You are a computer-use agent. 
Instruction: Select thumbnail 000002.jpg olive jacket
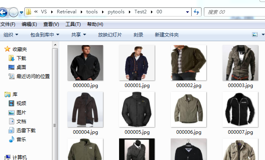(188, 63)
